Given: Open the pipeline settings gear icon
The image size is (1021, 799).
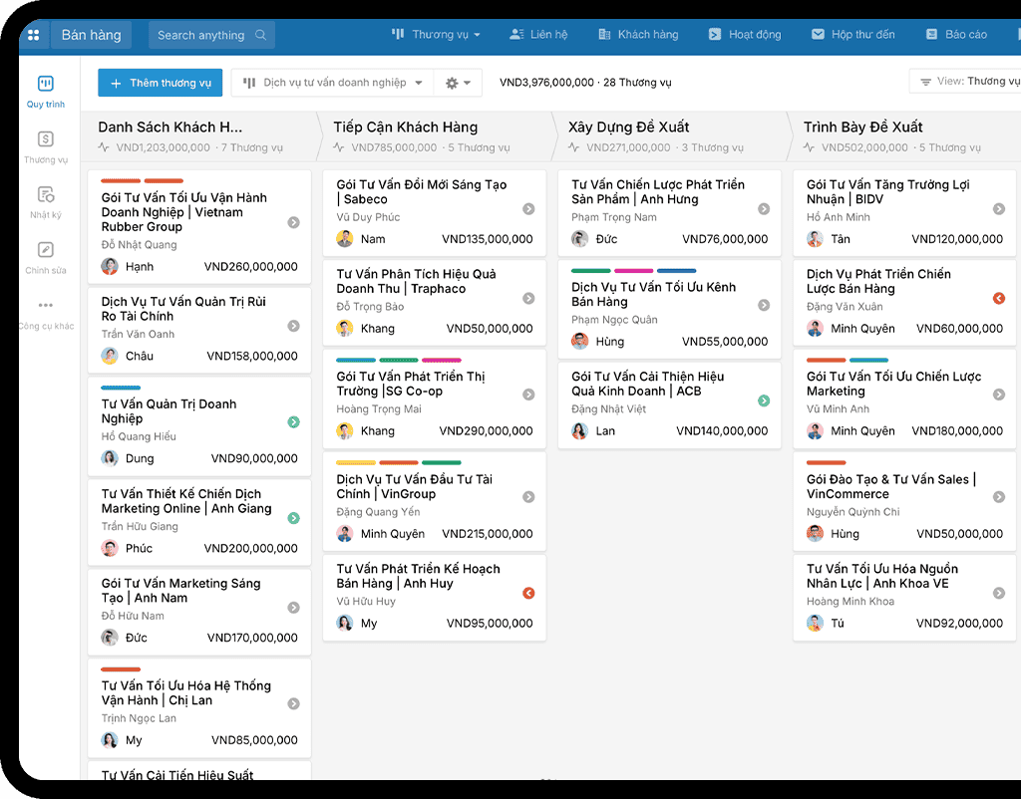Looking at the screenshot, I should click(x=452, y=83).
